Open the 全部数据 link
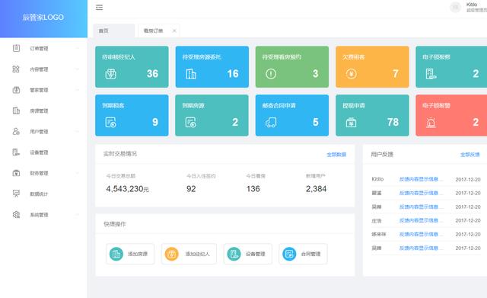 point(336,154)
